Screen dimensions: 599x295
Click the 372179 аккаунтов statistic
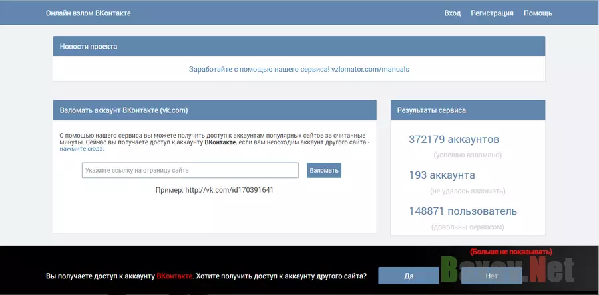click(x=454, y=140)
